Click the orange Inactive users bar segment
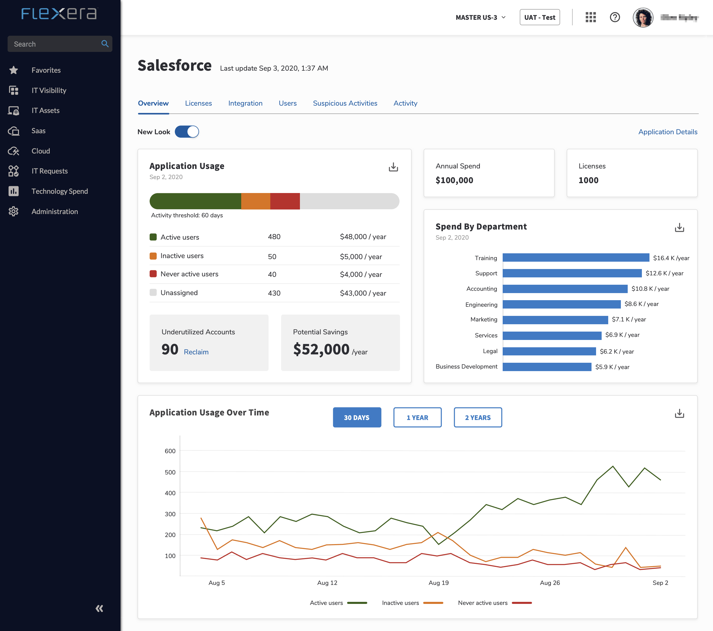Viewport: 713px width, 631px height. 256,201
